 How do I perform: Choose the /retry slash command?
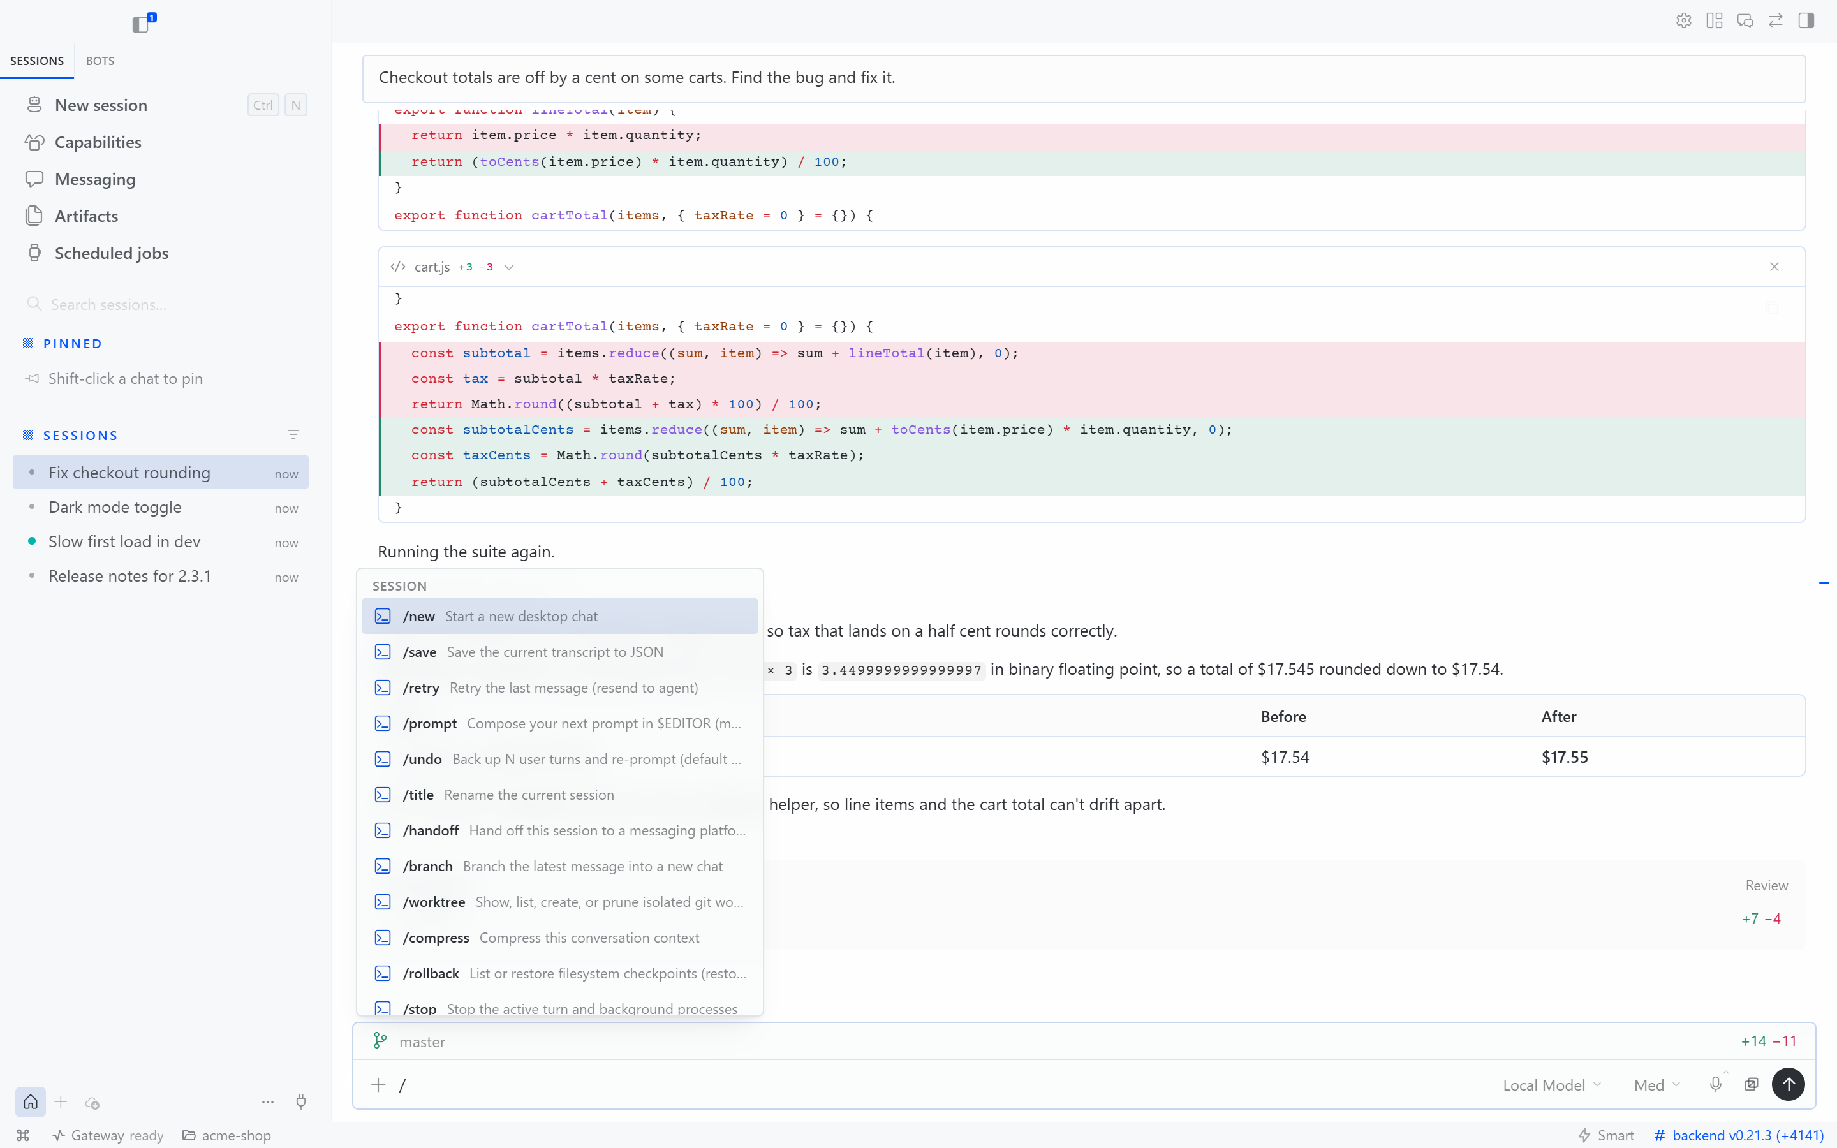tap(560, 688)
